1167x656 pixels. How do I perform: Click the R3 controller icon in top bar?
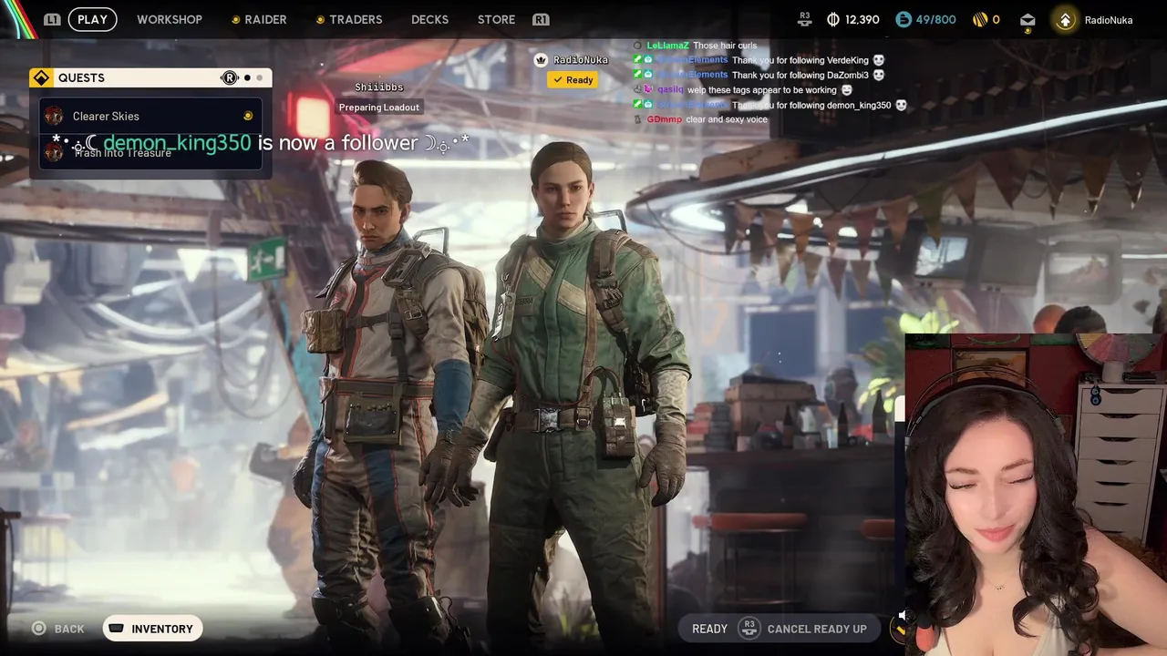[805, 17]
